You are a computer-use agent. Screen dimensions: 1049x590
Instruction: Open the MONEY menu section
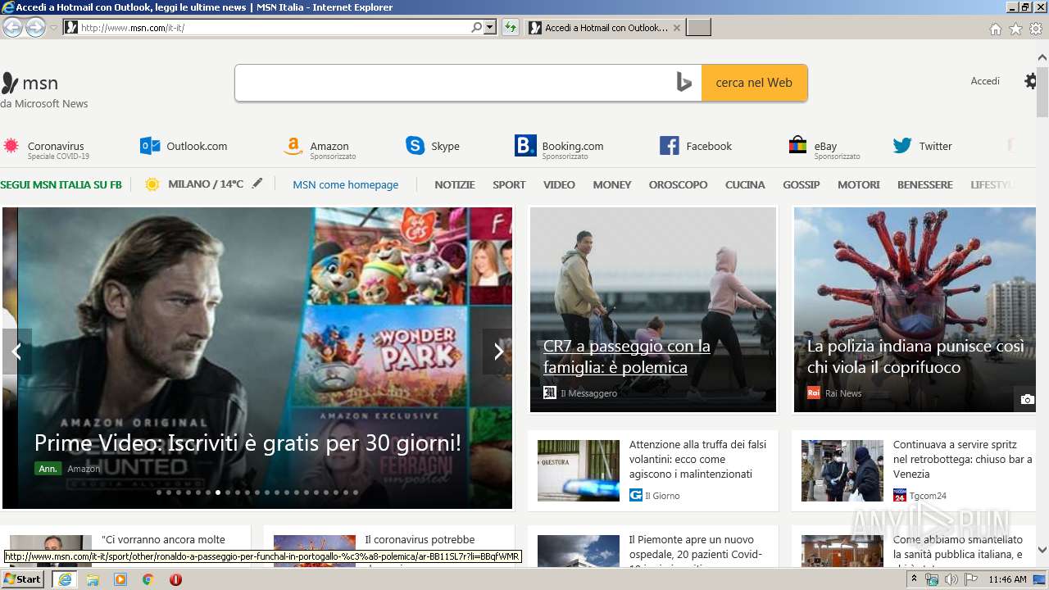coord(612,185)
